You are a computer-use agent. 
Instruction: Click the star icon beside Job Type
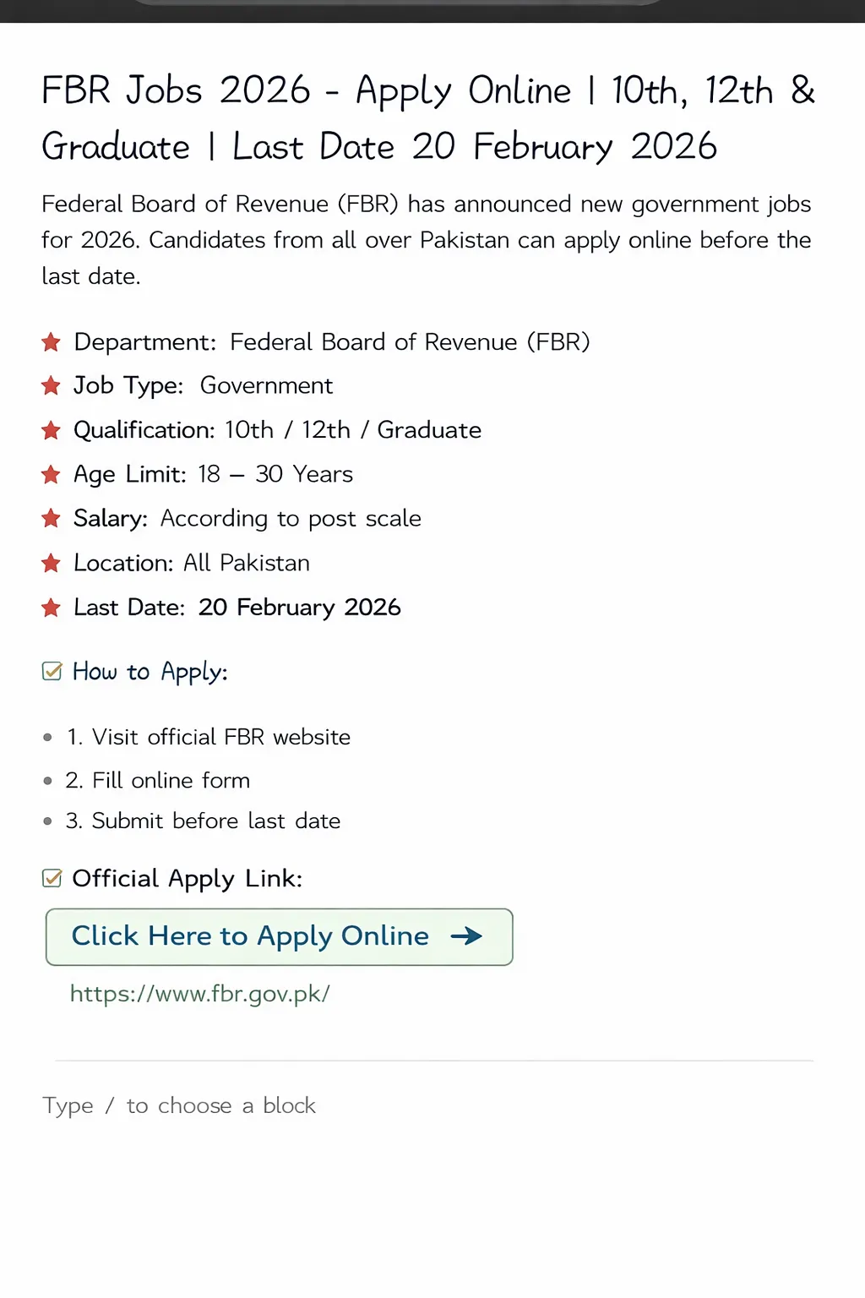pyautogui.click(x=52, y=386)
